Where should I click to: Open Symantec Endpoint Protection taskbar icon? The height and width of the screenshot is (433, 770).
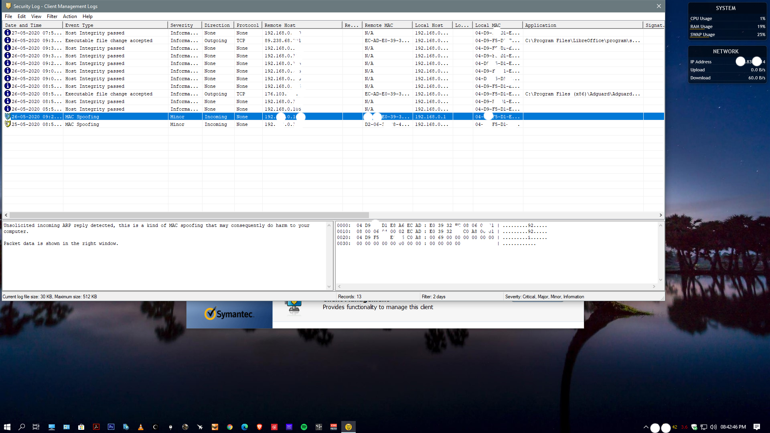click(349, 427)
